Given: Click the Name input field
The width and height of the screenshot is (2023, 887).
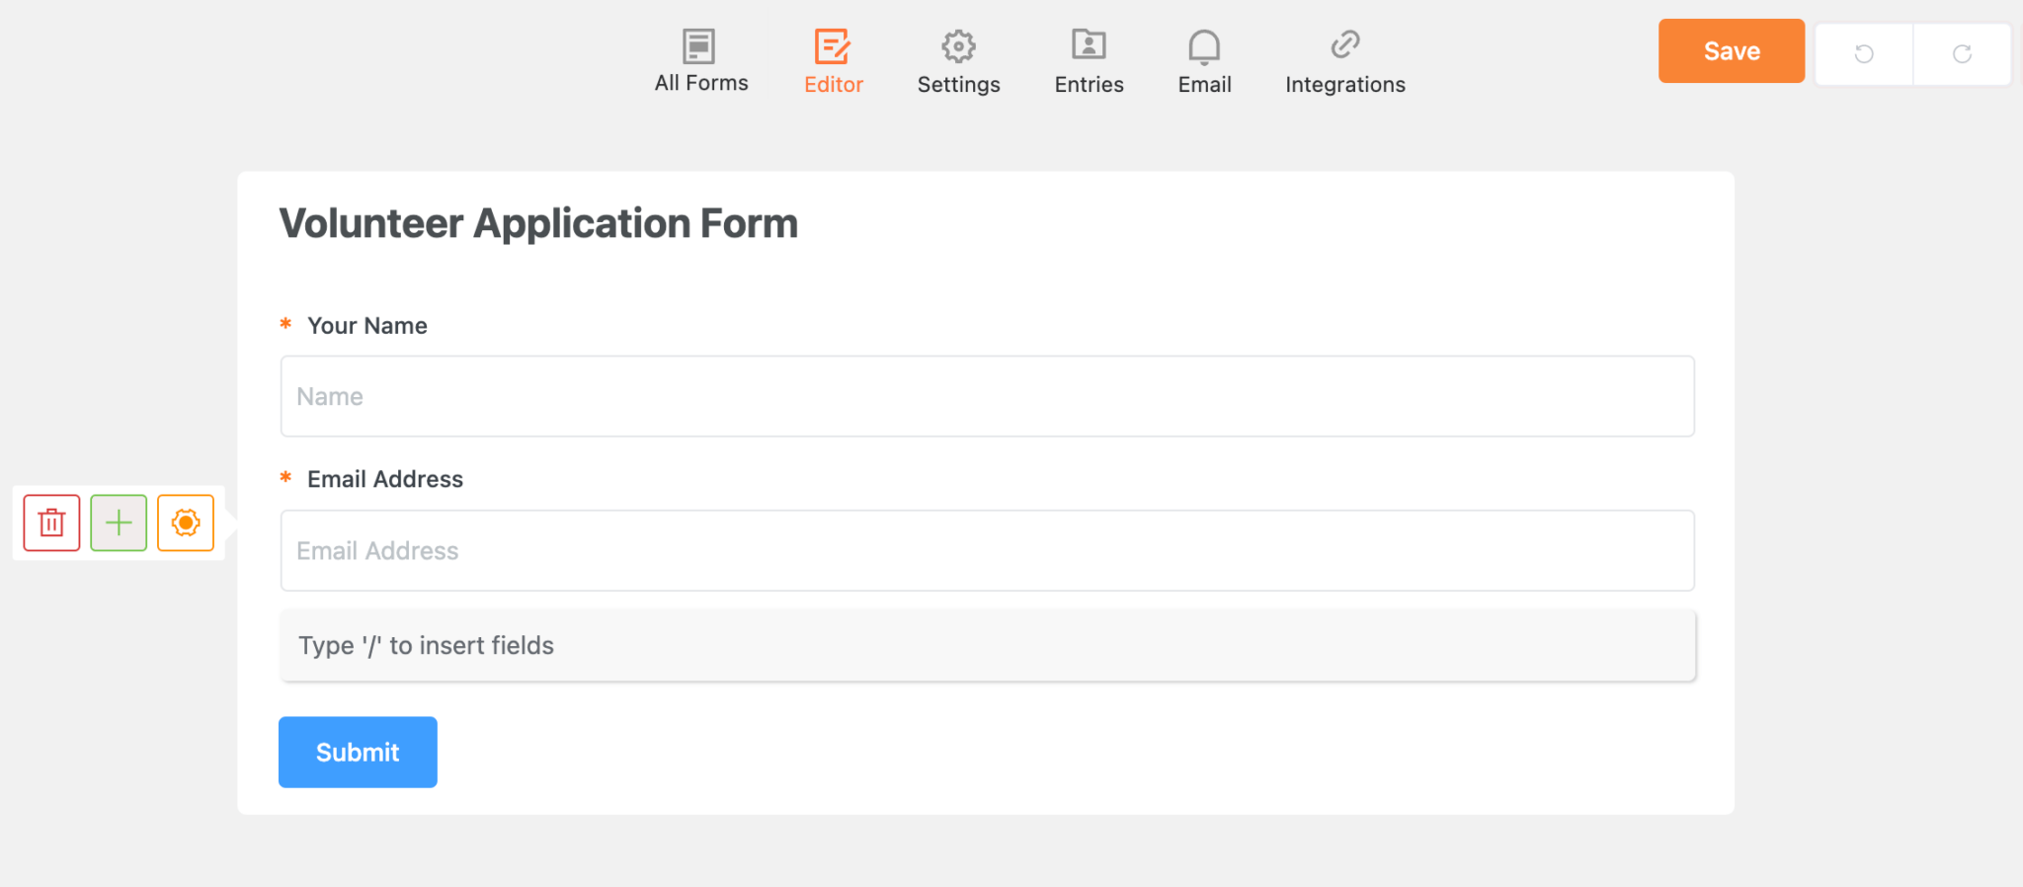Looking at the screenshot, I should click(986, 396).
